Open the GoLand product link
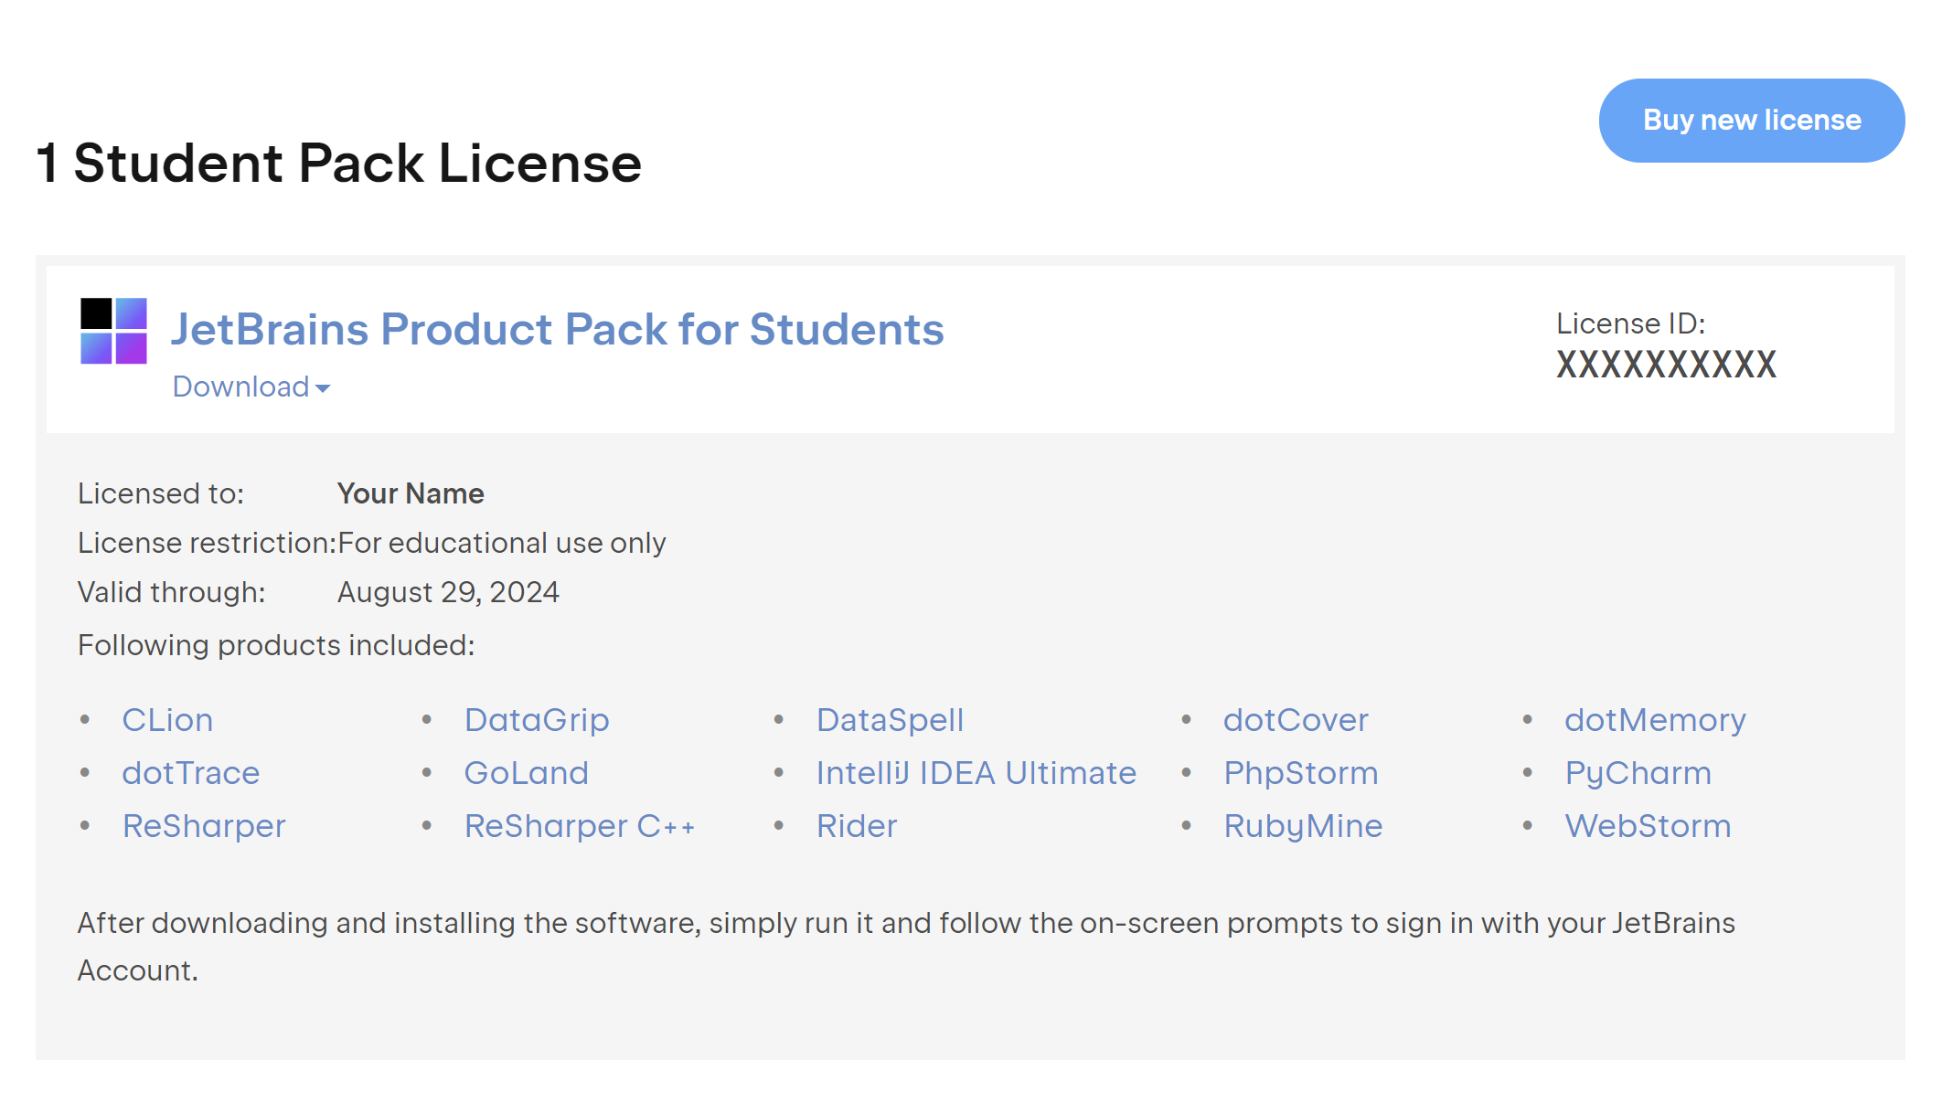1942x1102 pixels. click(x=527, y=773)
